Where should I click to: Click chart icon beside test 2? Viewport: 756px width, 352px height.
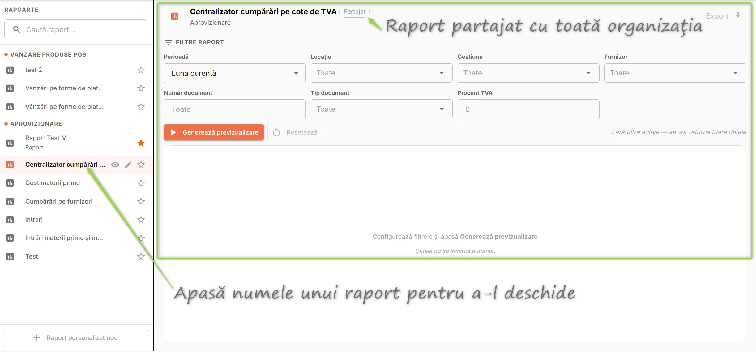pos(10,70)
